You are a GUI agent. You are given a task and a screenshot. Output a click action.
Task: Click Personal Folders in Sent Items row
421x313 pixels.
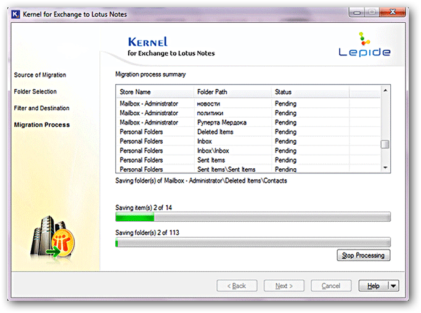141,160
